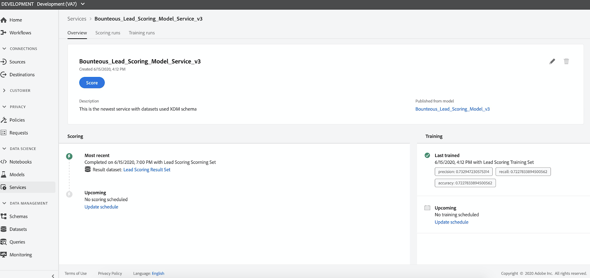Switch to the Overview tab

77,33
